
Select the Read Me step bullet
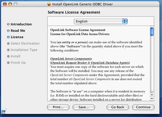coord(8,31)
